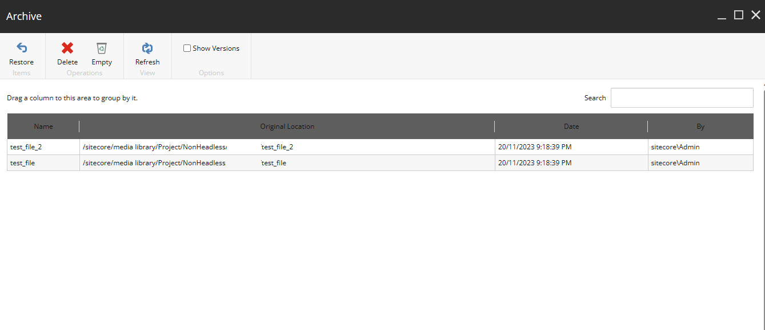Click the original location path ending in test_file_2
This screenshot has height=330, width=765.
(x=287, y=147)
